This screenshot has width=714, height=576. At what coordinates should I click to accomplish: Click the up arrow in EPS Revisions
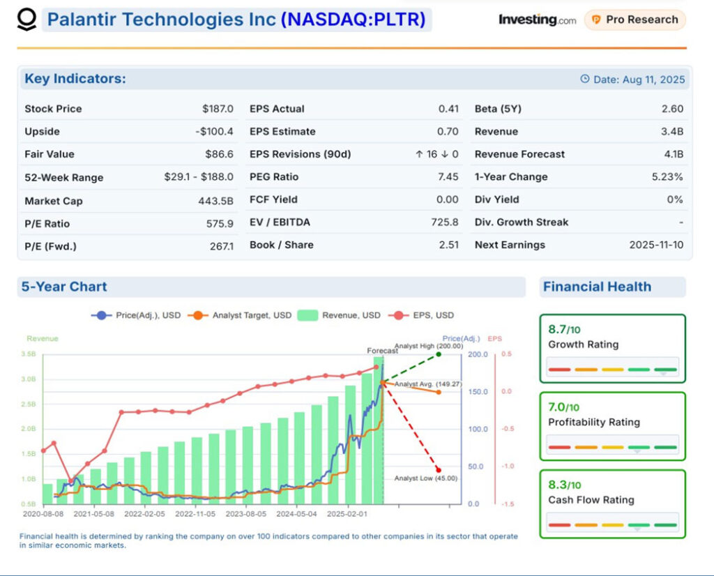418,154
